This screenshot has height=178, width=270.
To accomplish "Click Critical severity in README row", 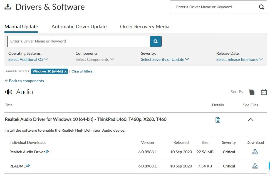I will tap(229, 166).
